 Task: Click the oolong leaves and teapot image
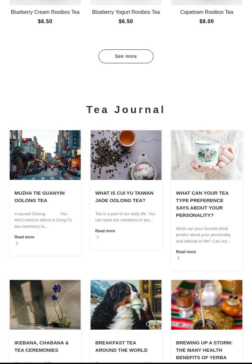pos(126,155)
